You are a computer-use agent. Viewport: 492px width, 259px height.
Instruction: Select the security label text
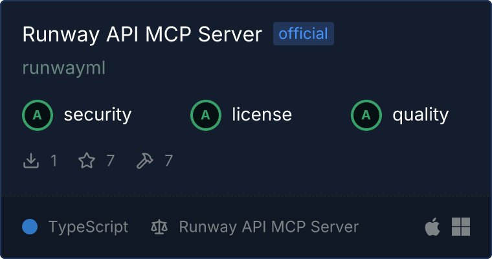coord(97,115)
